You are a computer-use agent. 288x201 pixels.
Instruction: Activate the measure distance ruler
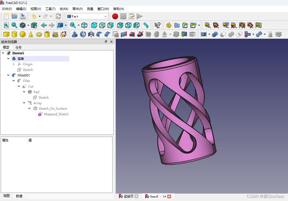tap(146, 25)
